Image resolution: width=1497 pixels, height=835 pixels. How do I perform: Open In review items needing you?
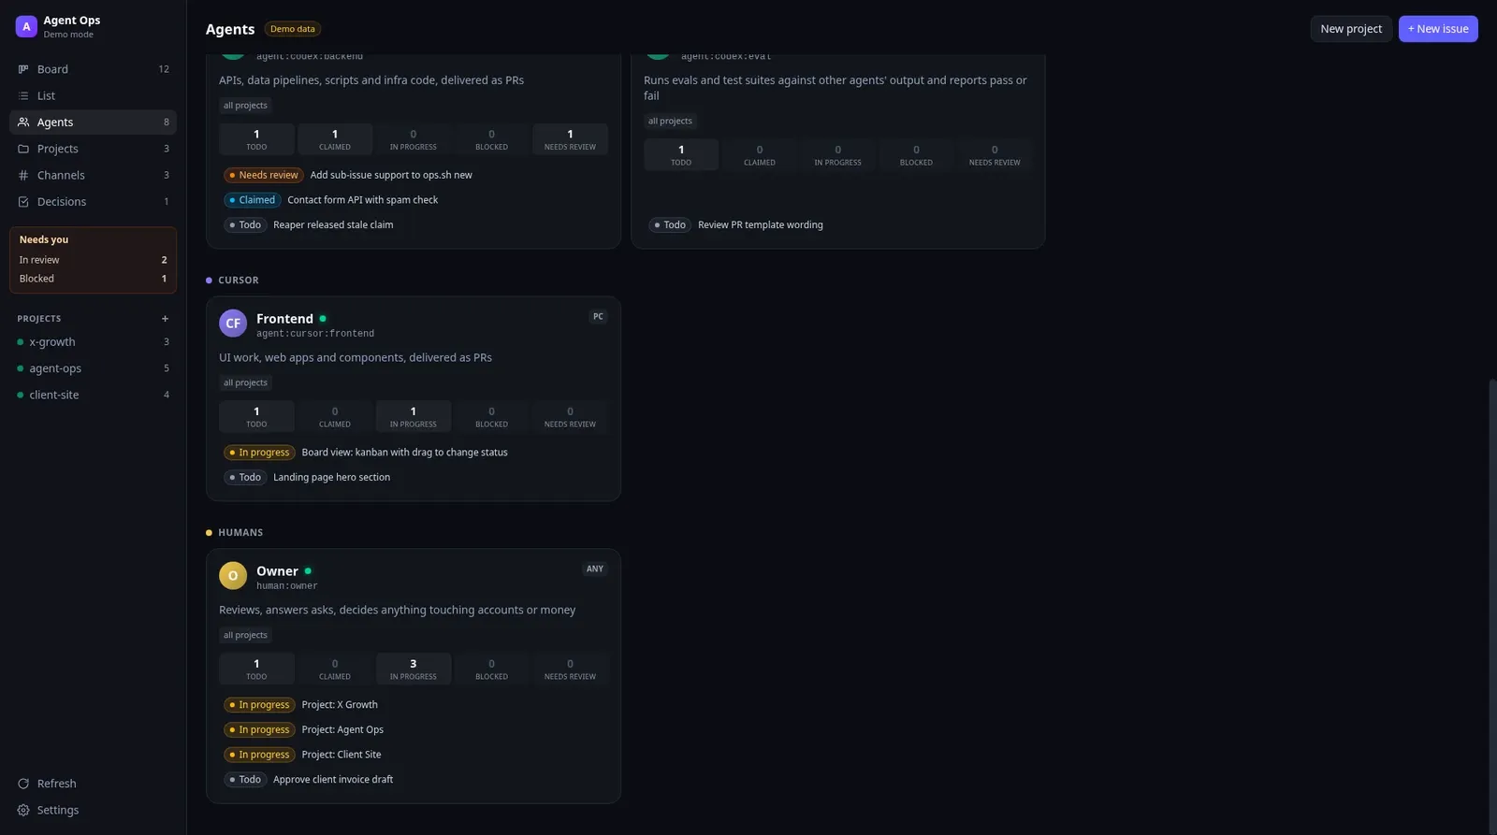point(93,260)
